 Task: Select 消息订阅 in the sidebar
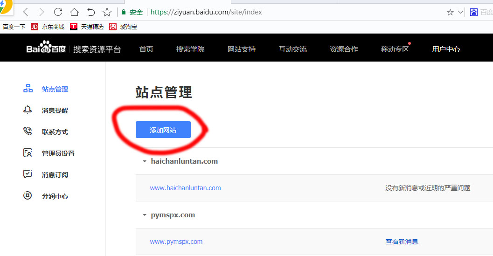[55, 175]
